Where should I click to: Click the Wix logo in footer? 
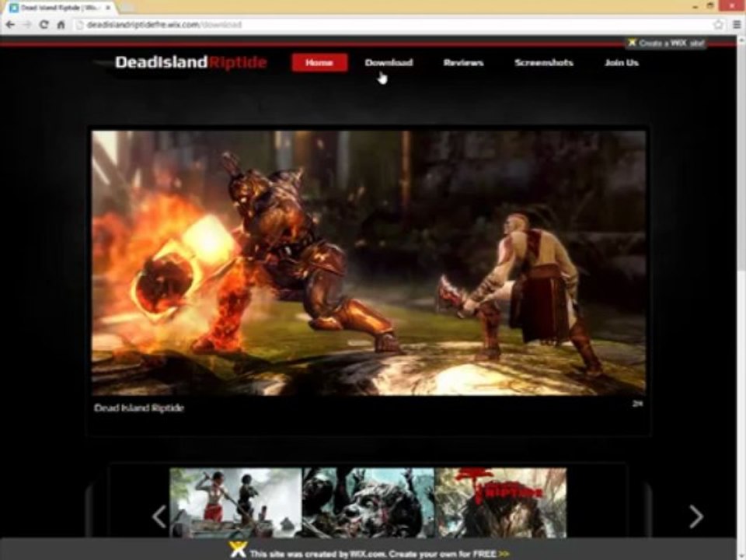point(238,549)
